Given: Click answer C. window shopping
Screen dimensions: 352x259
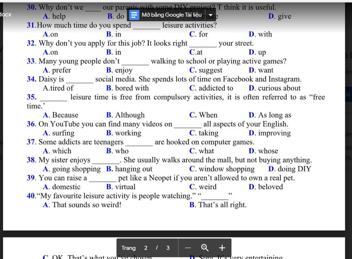Looking at the screenshot, I should point(222,169).
